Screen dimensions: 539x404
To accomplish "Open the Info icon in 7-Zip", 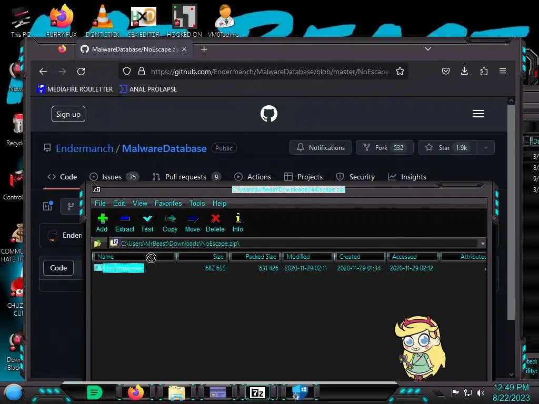I will point(237,223).
